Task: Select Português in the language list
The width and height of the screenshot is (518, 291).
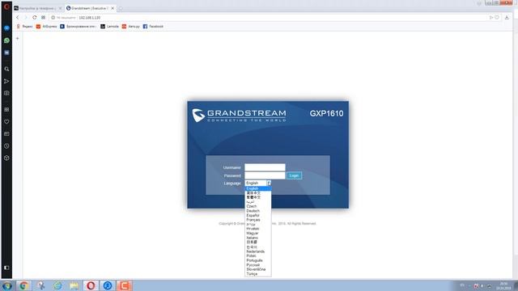Action: click(258, 260)
